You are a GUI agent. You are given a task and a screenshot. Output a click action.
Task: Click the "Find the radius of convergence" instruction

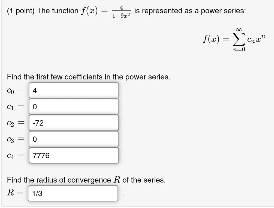coord(86,180)
